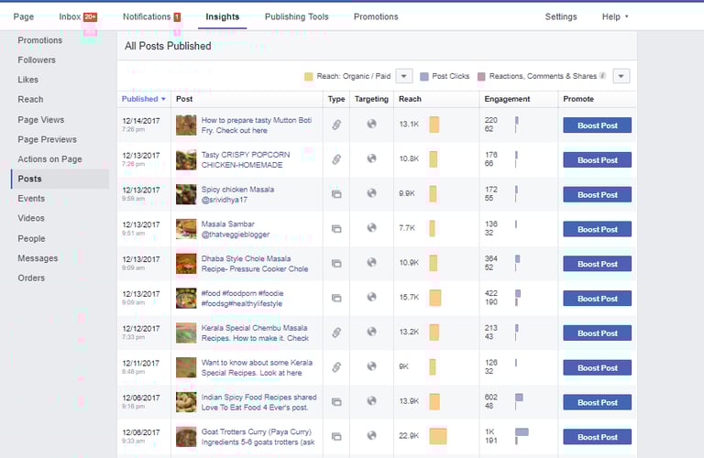Click globe targeting icon for #food #foodporn post
704x458 pixels.
371,297
